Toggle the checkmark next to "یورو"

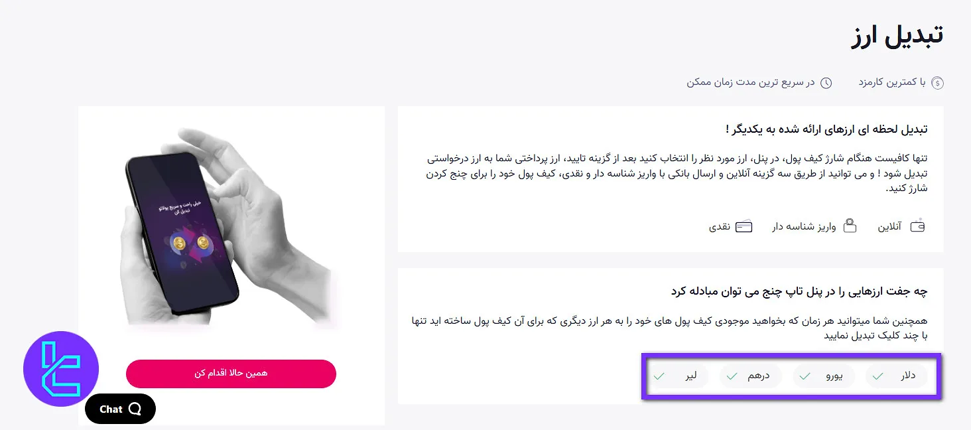click(x=805, y=376)
